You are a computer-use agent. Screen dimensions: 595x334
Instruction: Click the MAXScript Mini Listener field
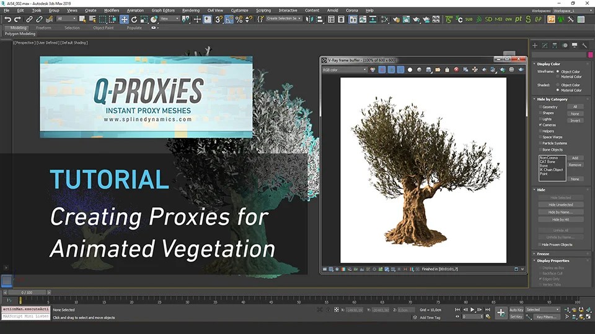point(26,316)
